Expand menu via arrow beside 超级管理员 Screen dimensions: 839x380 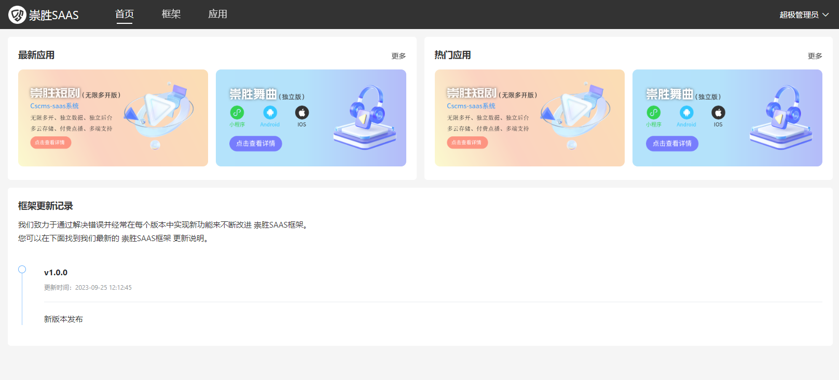(826, 15)
